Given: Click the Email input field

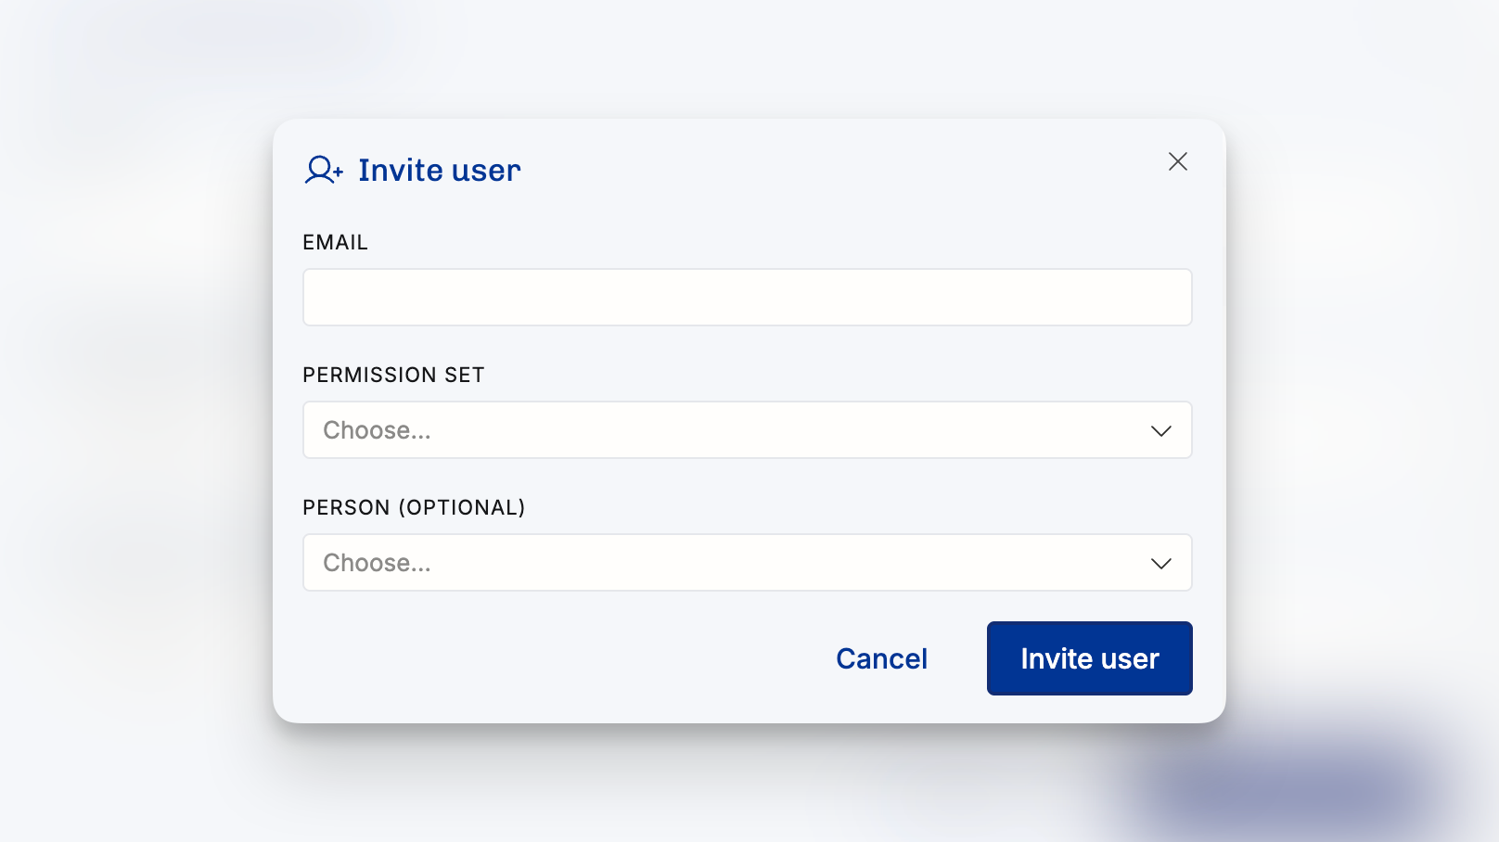Looking at the screenshot, I should (x=747, y=298).
